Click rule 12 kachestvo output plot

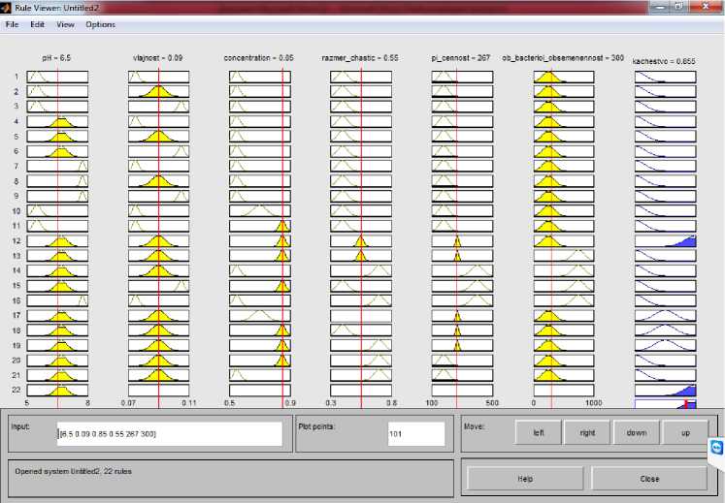point(666,240)
